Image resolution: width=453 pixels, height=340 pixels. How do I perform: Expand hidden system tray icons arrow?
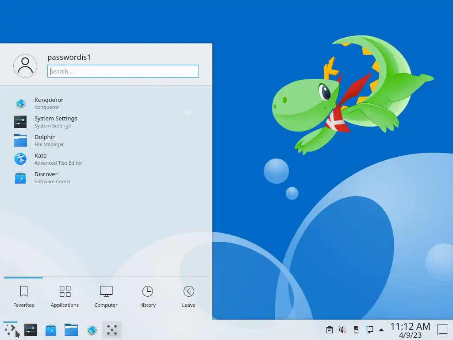[x=381, y=330]
